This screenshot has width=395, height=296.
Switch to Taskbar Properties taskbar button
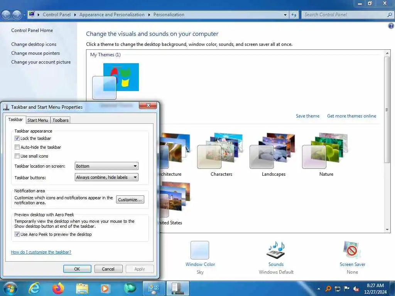pos(177,288)
